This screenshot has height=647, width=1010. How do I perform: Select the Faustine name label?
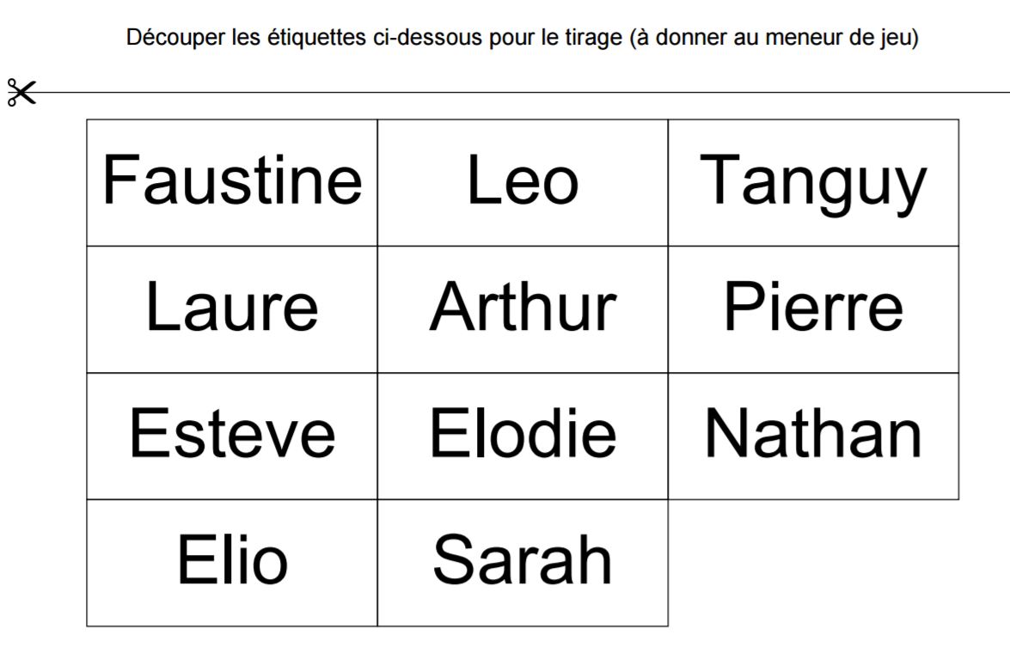coord(232,182)
